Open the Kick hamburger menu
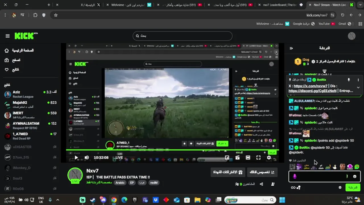364x205 pixels. (8, 36)
